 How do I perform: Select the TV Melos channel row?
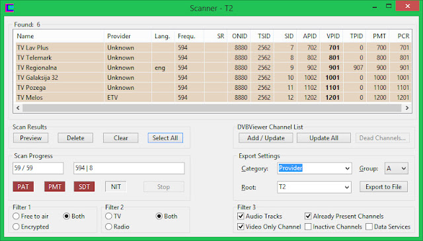coord(213,98)
